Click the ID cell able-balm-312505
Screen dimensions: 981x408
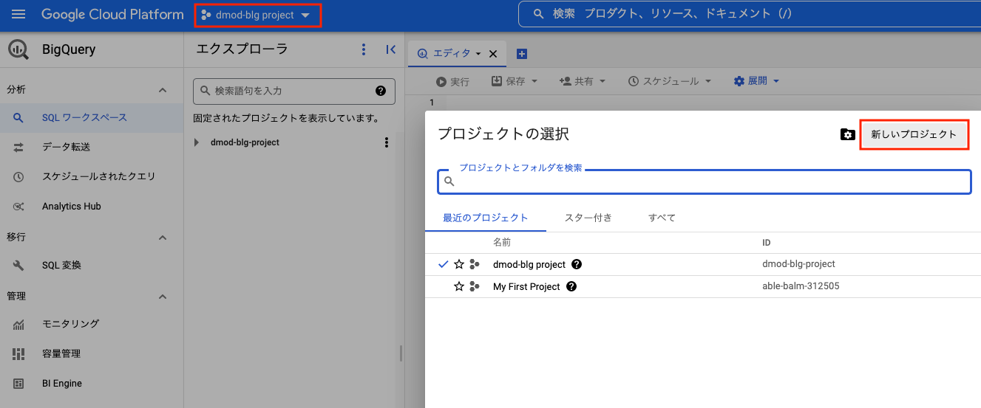tap(801, 286)
